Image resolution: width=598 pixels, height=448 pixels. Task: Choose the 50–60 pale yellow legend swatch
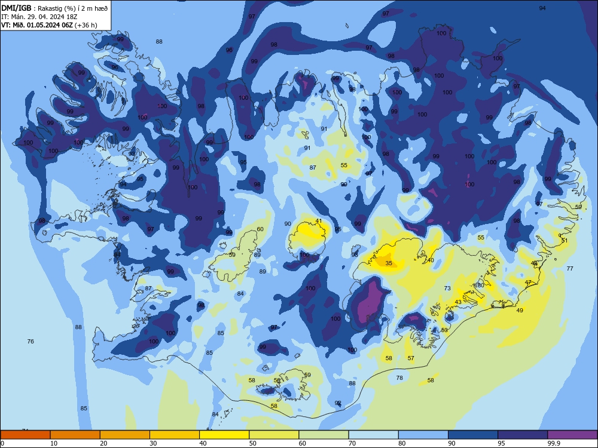[x=274, y=435]
